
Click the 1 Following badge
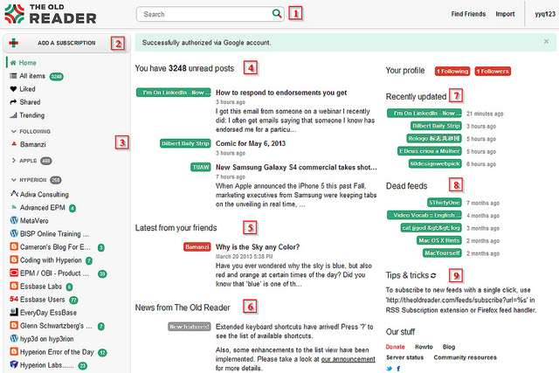point(452,72)
